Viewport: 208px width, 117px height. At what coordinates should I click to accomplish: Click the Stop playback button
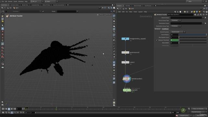9,109
